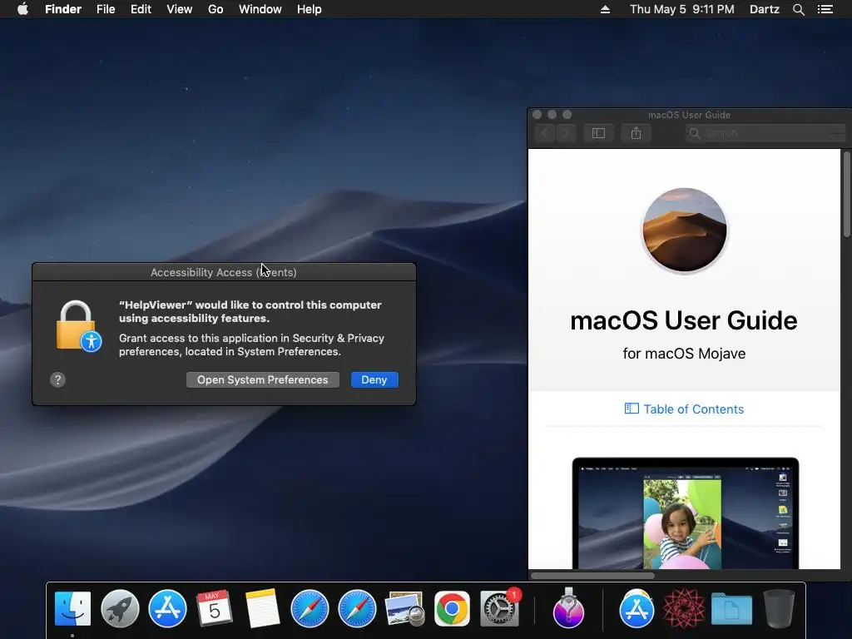The height and width of the screenshot is (639, 852).
Task: Open the blue folder in Dock
Action: tap(731, 610)
